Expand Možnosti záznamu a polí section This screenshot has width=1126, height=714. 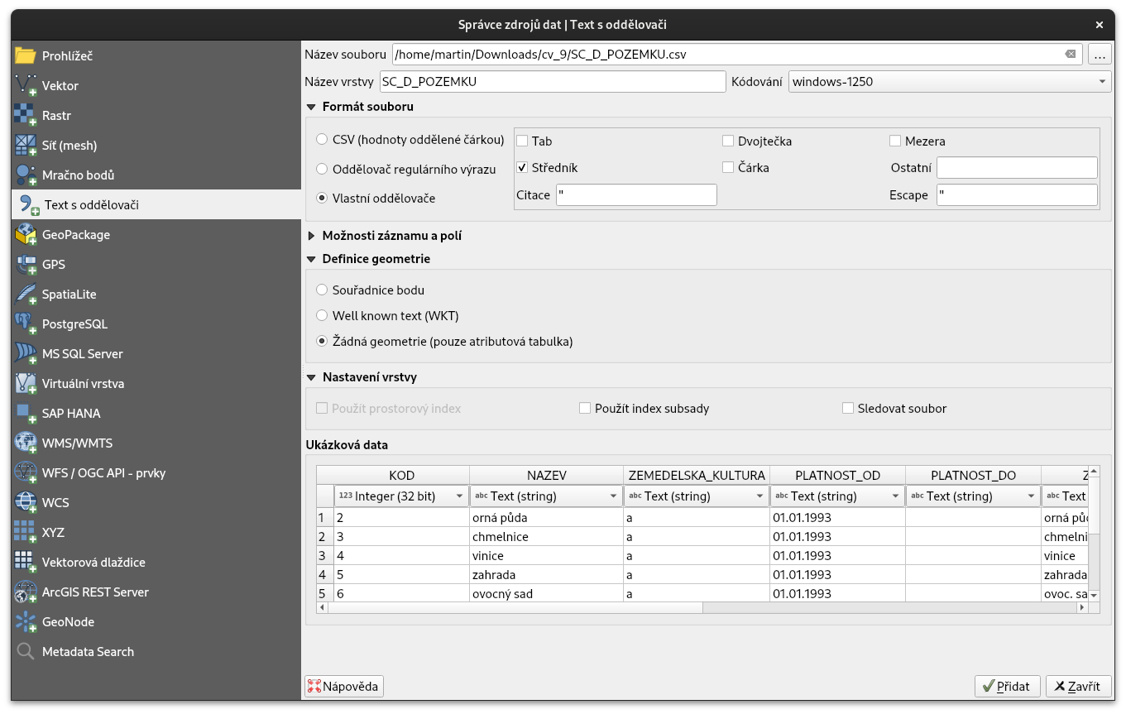[x=311, y=236]
